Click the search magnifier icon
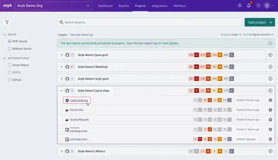Image resolution: width=278 pixels, height=160 pixels. tap(61, 22)
